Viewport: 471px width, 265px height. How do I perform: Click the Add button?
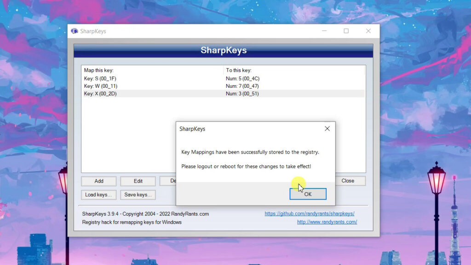click(x=99, y=181)
